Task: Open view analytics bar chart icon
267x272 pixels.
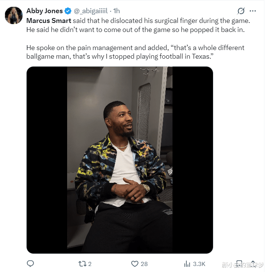Action: [x=187, y=264]
